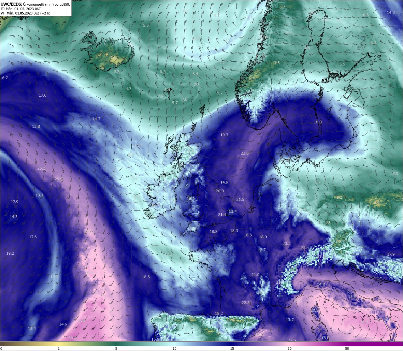
Task: Click the 5.6 value label
Action: point(163,72)
